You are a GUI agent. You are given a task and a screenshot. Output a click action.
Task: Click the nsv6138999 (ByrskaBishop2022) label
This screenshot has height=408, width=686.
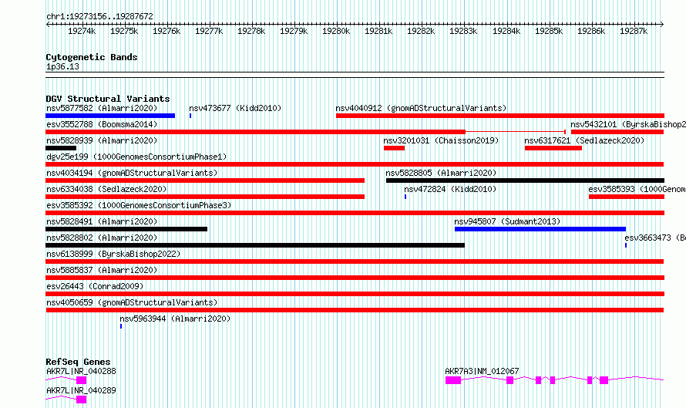113,254
